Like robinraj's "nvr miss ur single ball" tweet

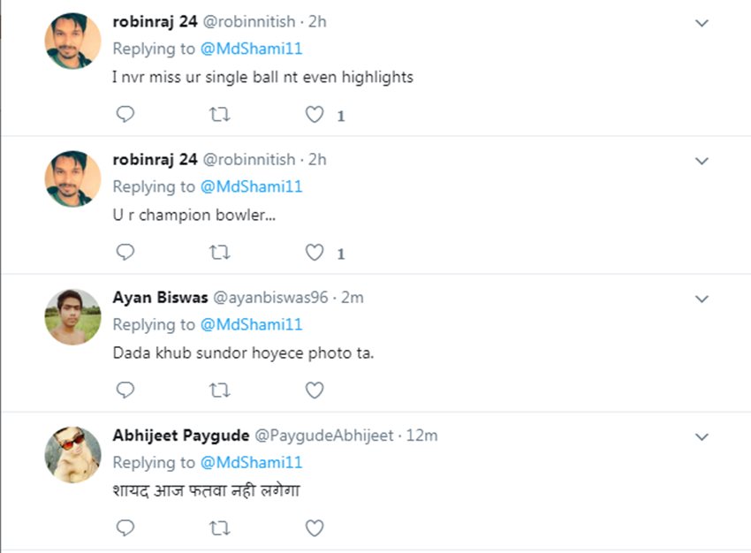pos(315,115)
